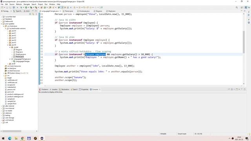This screenshot has width=251, height=141.
Task: Click the show hidden tray icons chevron
Action: [229, 138]
